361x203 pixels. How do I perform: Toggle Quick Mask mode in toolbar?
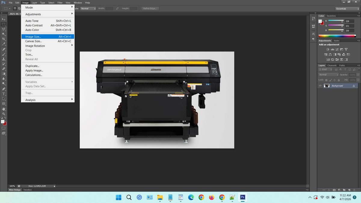point(4,128)
